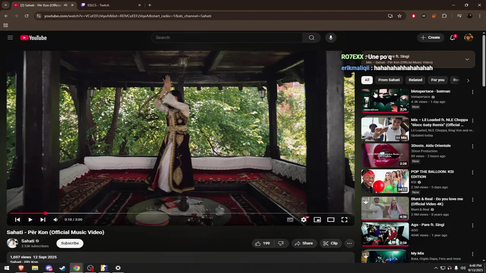
Task: Reload the page
Action: 27,16
